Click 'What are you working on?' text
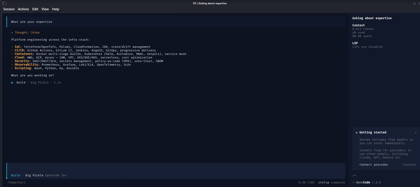The width and height of the screenshot is (420, 187). pos(33,75)
